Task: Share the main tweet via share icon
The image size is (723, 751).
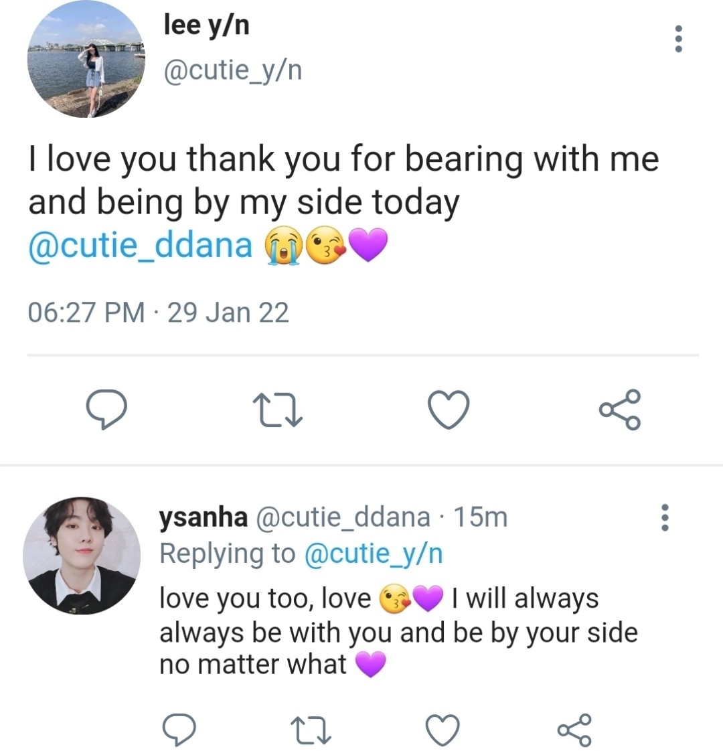Action: [620, 409]
